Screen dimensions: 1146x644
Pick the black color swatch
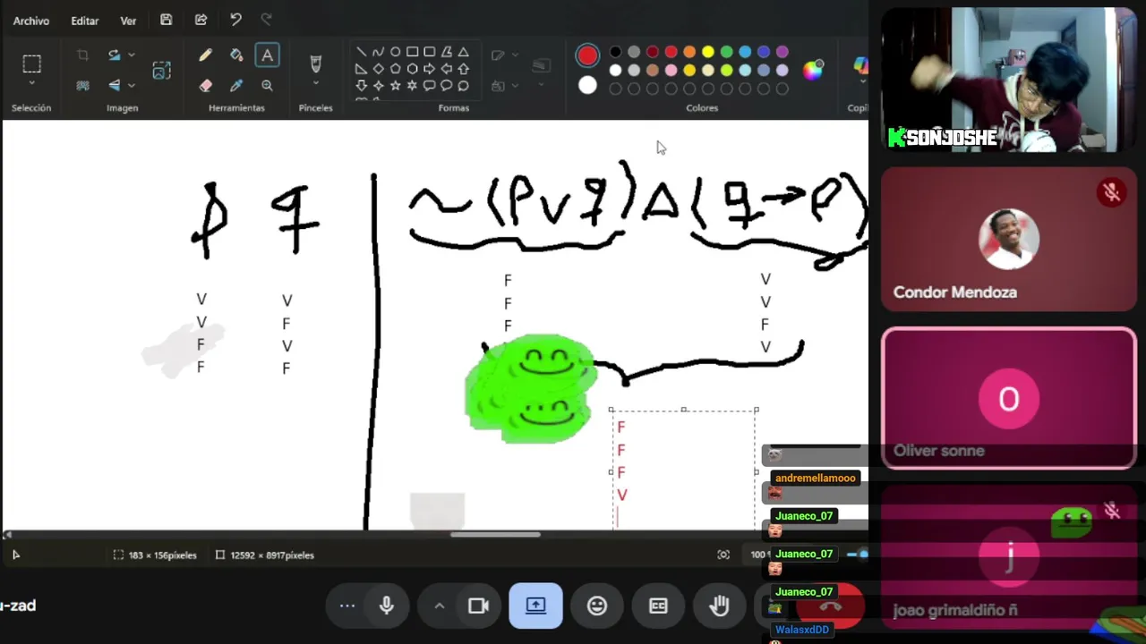(615, 52)
